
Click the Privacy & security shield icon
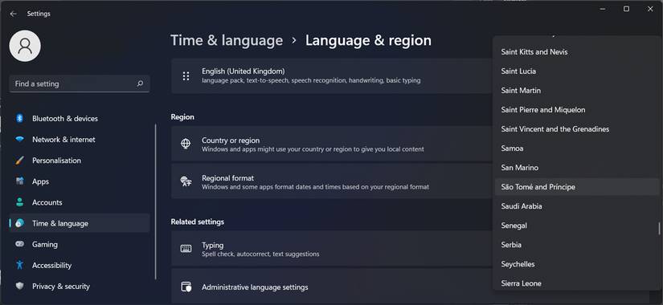tap(19, 286)
